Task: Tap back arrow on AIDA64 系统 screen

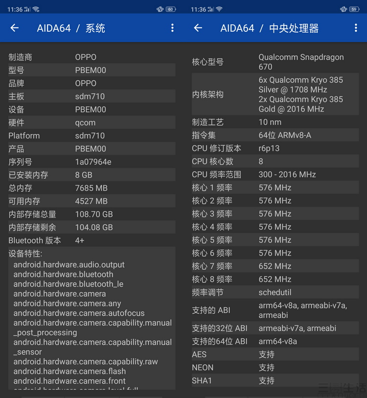Action: tap(15, 28)
